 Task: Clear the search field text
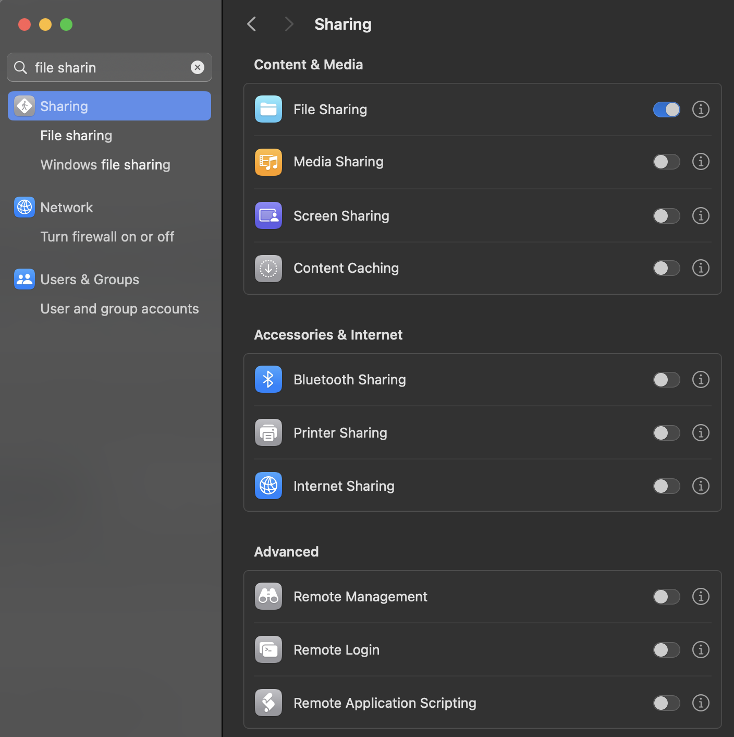198,67
